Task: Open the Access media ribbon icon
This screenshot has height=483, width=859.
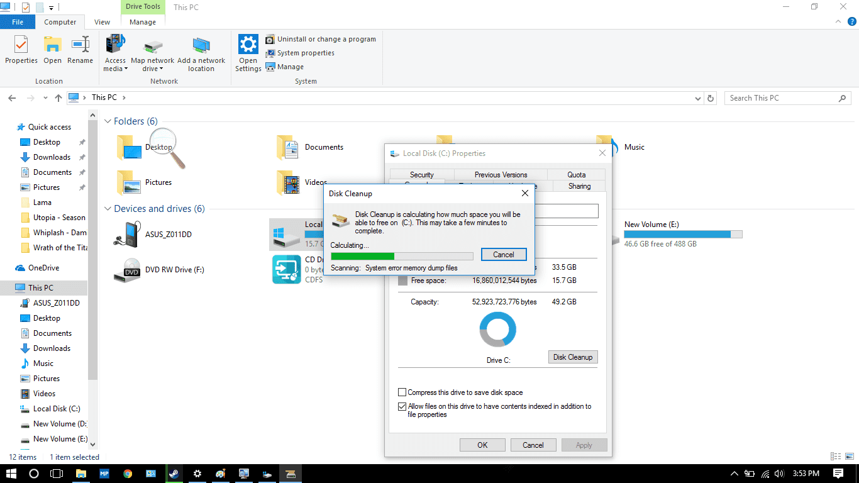Action: [x=115, y=45]
